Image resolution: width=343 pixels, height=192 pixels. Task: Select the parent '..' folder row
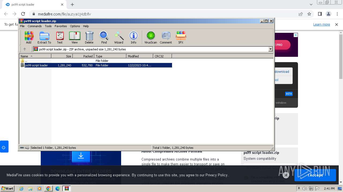pos(96,61)
